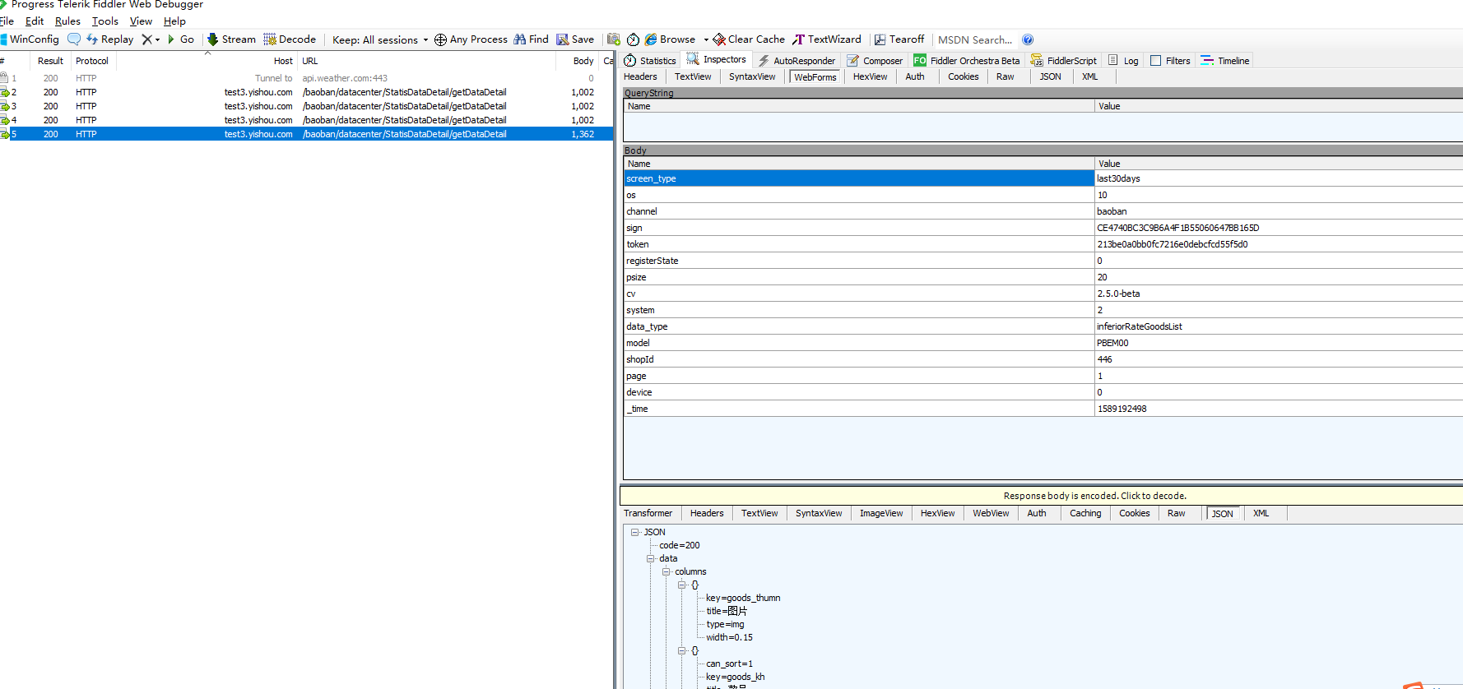This screenshot has height=689, width=1463.
Task: Open the Filters tab
Action: (1170, 61)
